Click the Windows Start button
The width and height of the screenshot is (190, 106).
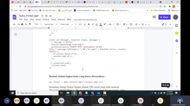click(12, 93)
